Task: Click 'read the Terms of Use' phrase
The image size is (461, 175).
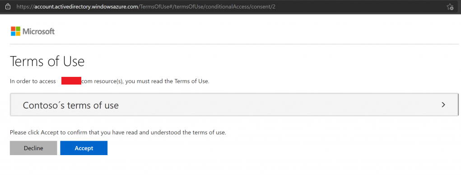Action: tap(182, 81)
